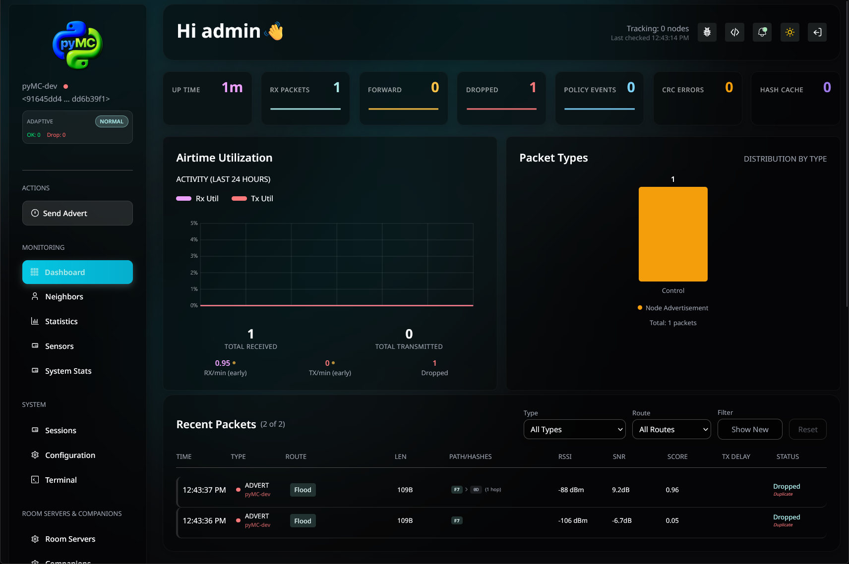Screen dimensions: 849x564
Task: Toggle light theme sun icon
Action: coord(790,32)
